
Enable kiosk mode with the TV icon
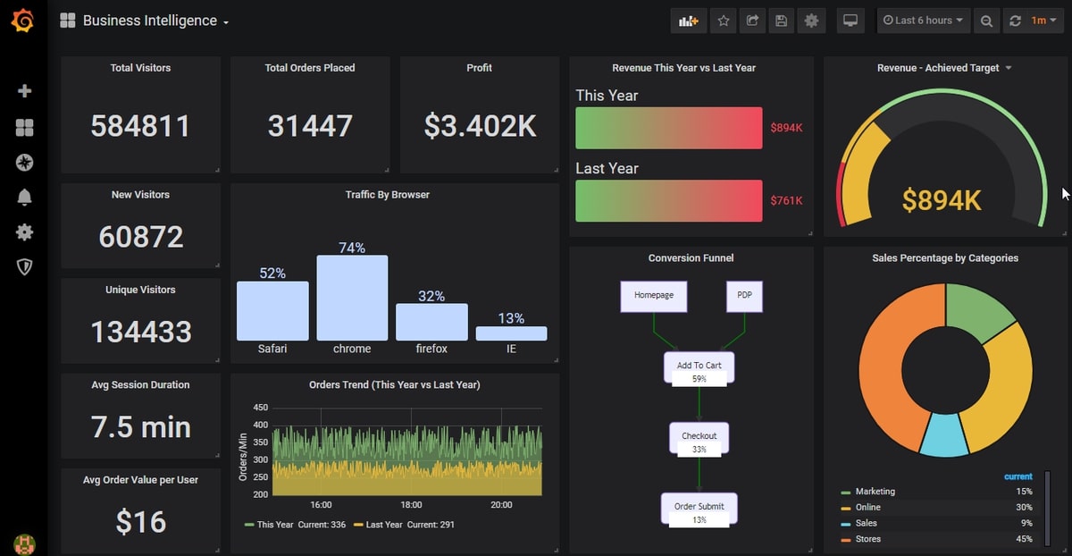point(850,21)
